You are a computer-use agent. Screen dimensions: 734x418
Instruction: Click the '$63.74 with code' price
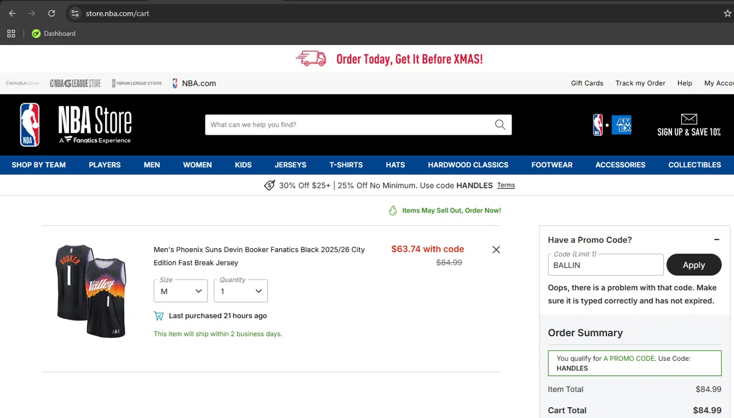(x=428, y=249)
